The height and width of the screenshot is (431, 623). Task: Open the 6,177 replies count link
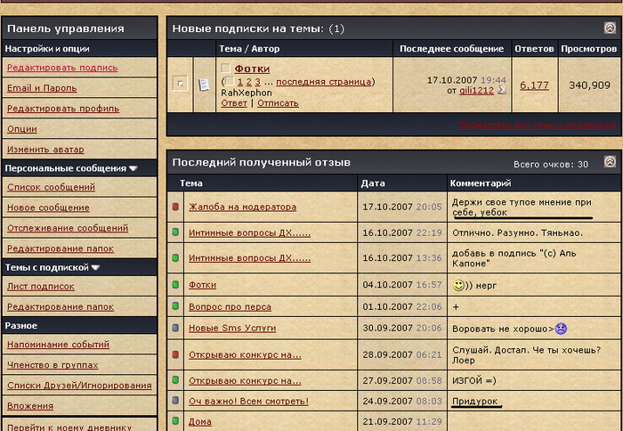click(534, 85)
